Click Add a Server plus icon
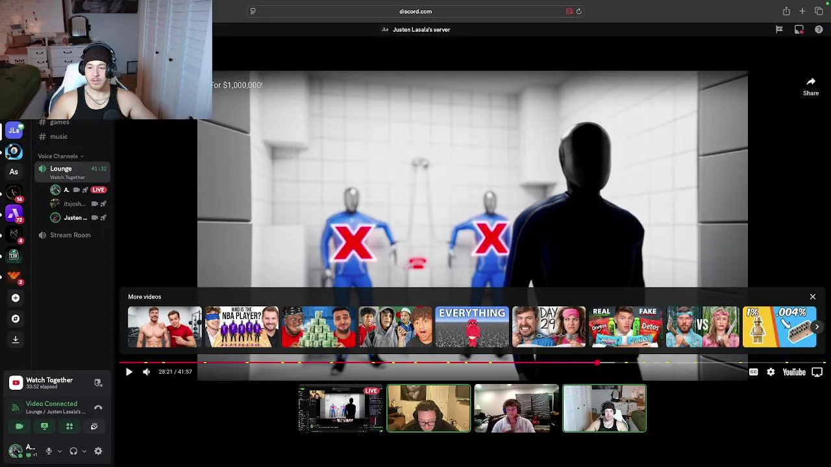The height and width of the screenshot is (467, 831). click(16, 298)
